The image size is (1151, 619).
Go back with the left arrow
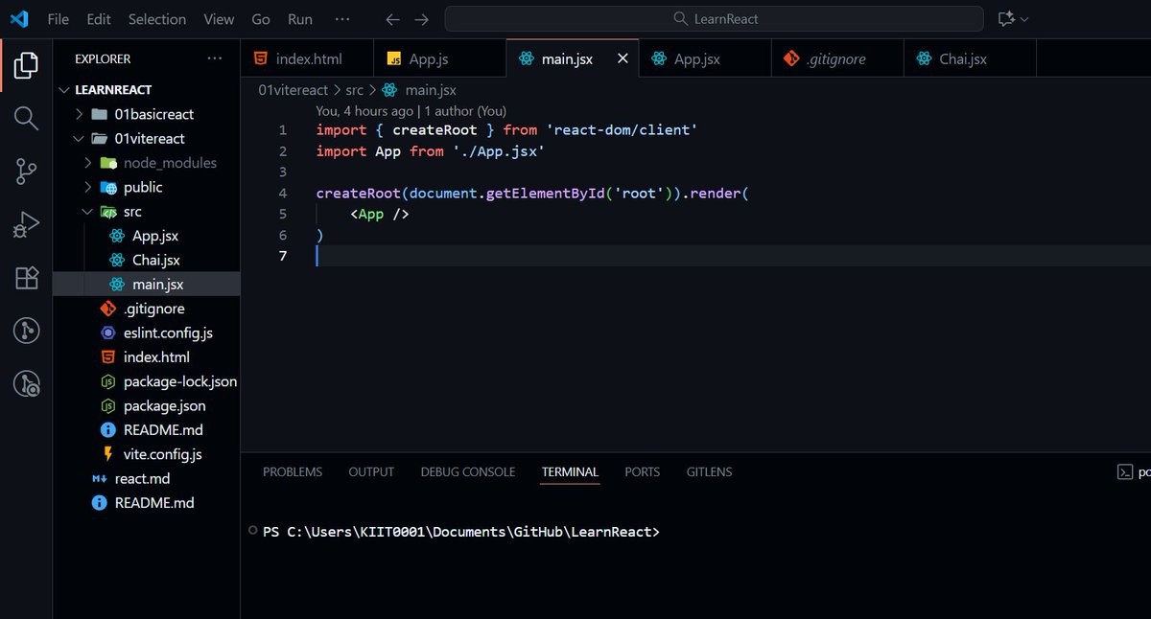[x=391, y=19]
